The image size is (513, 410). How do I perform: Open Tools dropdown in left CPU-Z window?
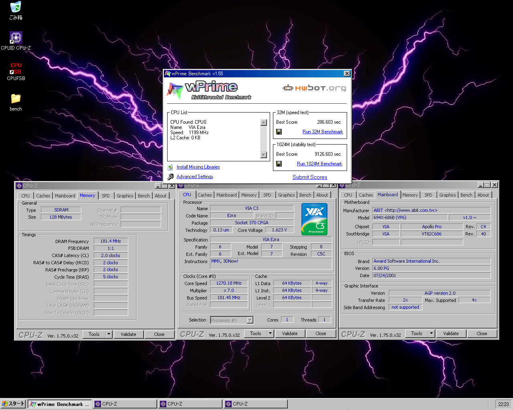pos(109,334)
